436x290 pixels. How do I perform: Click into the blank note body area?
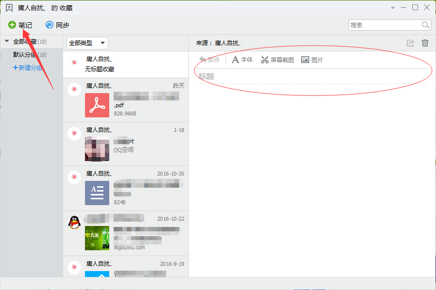tap(312, 180)
